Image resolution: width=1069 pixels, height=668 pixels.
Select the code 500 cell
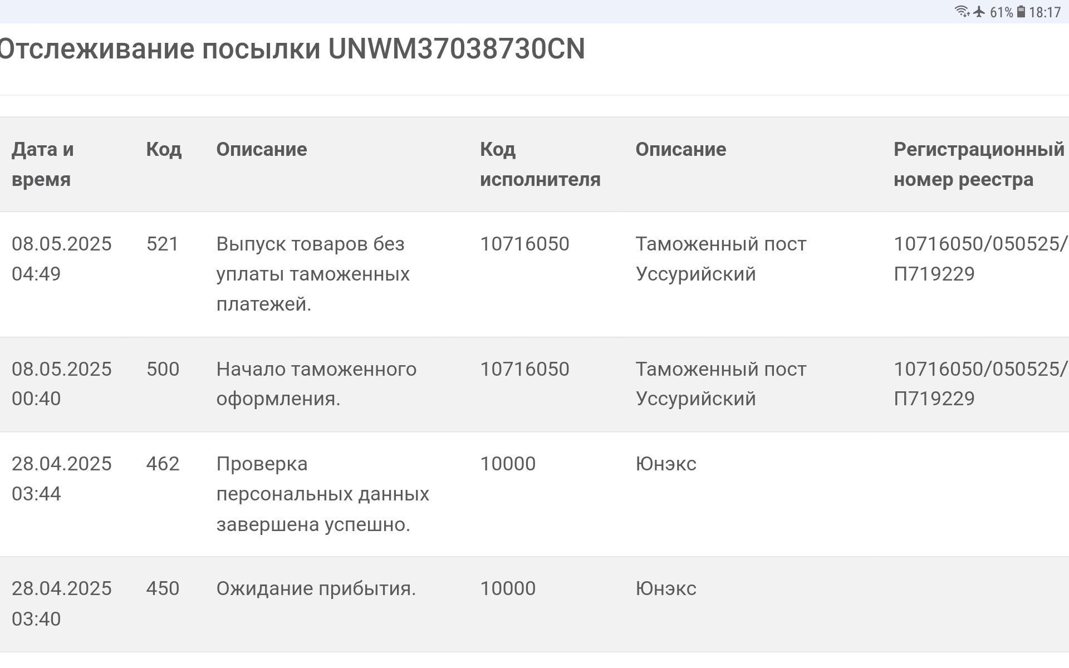(163, 369)
